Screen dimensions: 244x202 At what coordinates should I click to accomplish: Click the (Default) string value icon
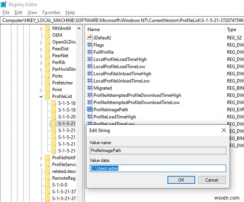pyautogui.click(x=89, y=37)
